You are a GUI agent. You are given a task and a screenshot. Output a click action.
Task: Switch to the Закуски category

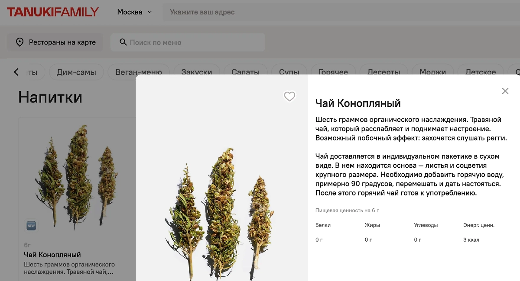pyautogui.click(x=197, y=72)
